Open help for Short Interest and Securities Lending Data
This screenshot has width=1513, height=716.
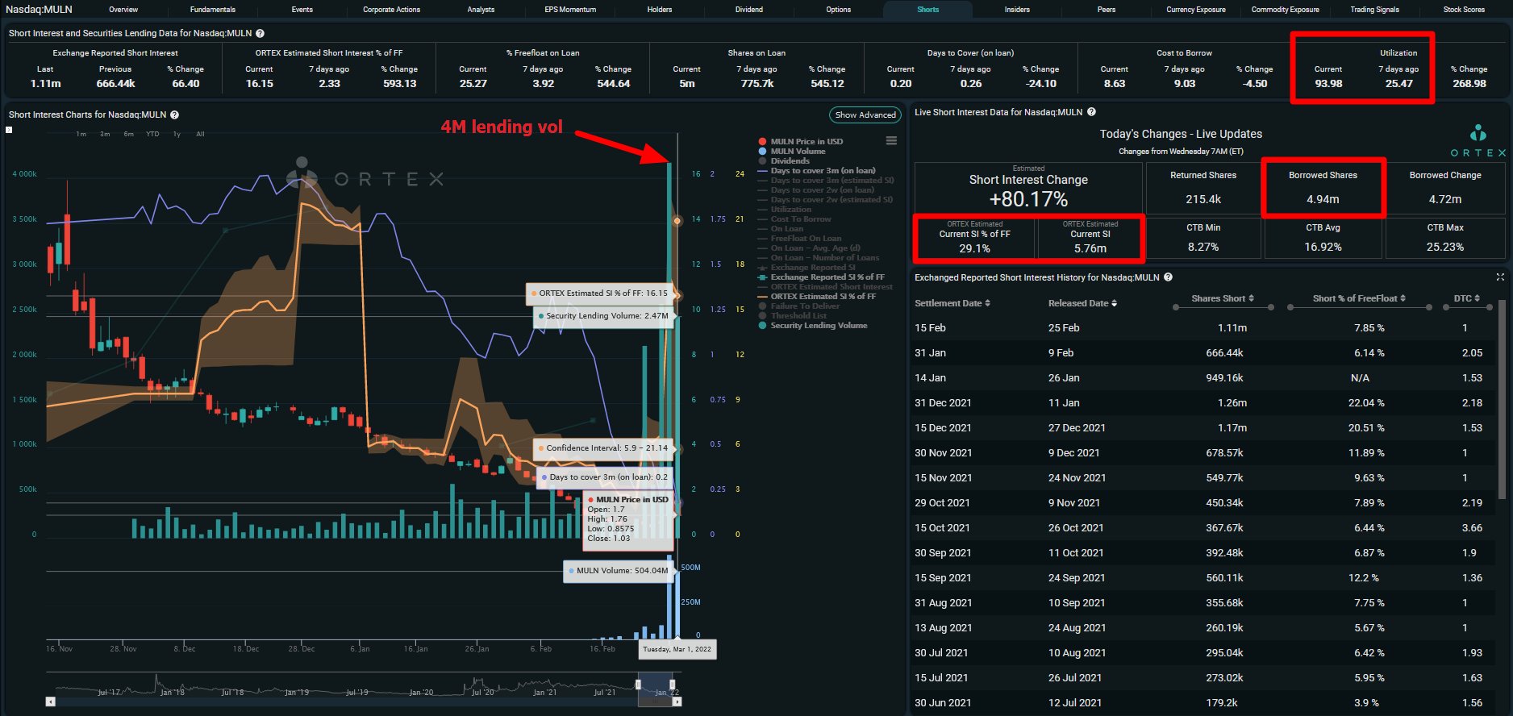click(x=260, y=34)
